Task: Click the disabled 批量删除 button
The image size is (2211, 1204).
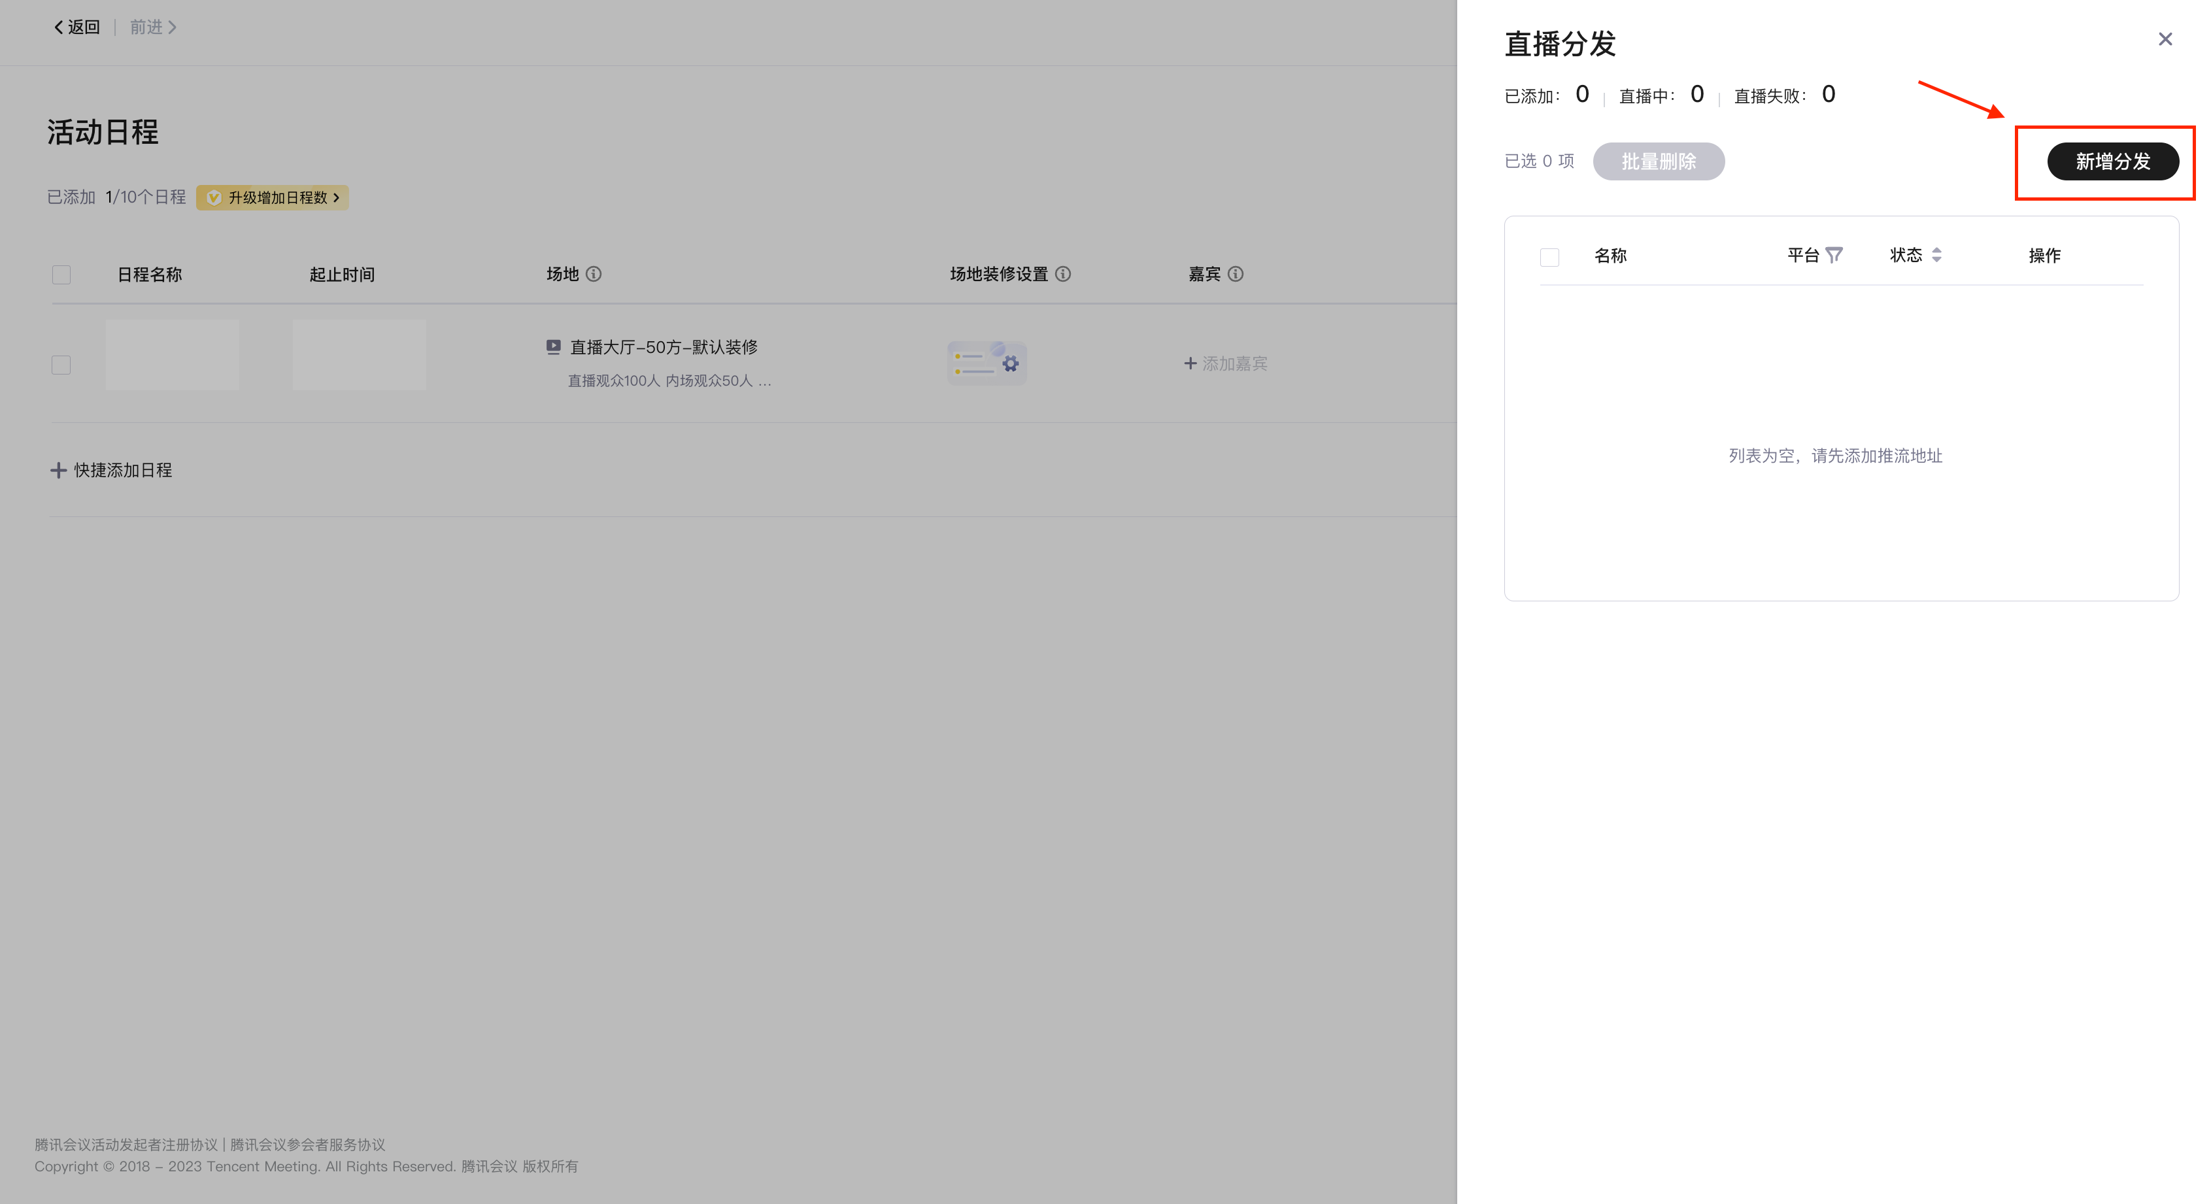Action: pyautogui.click(x=1658, y=161)
